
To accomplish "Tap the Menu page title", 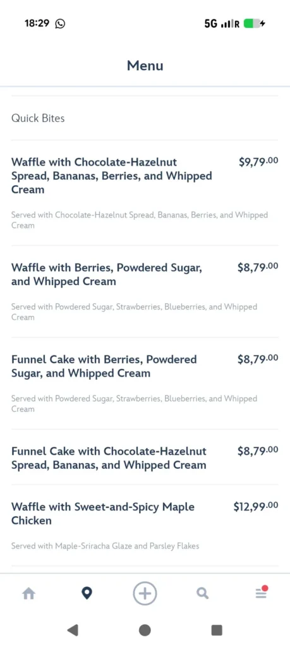I will [145, 66].
